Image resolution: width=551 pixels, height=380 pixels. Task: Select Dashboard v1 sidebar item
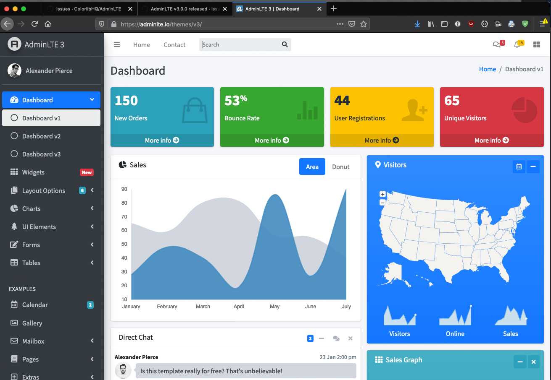pos(51,118)
